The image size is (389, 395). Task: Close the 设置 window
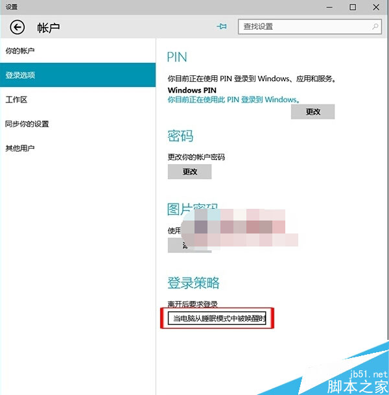coord(377,7)
